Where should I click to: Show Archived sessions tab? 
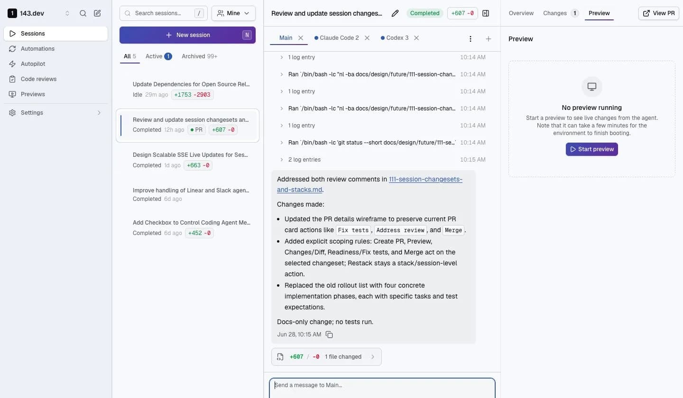click(x=199, y=56)
